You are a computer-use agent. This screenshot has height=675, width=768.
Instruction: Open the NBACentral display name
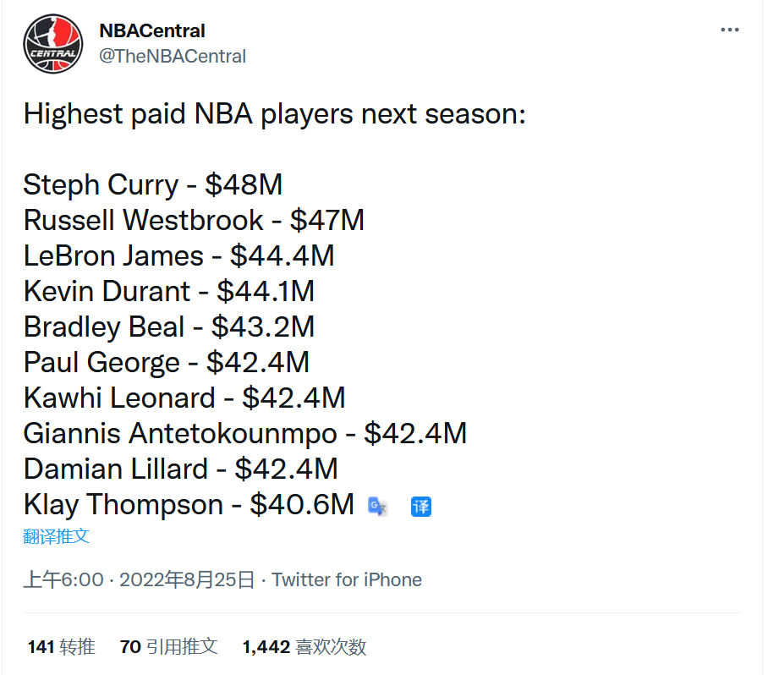point(152,30)
